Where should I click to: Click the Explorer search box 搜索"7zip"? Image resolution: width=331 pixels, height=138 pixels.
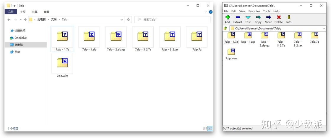[x=172, y=19]
